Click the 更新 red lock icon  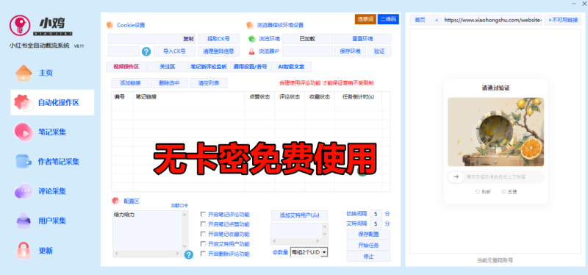[24, 251]
